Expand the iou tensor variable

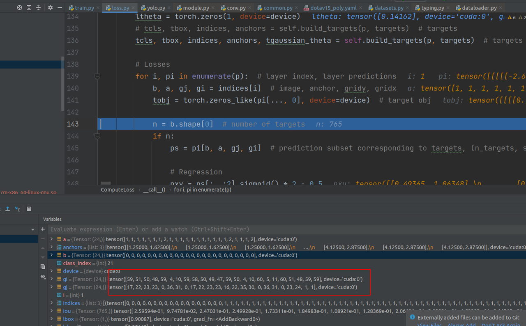coord(51,311)
